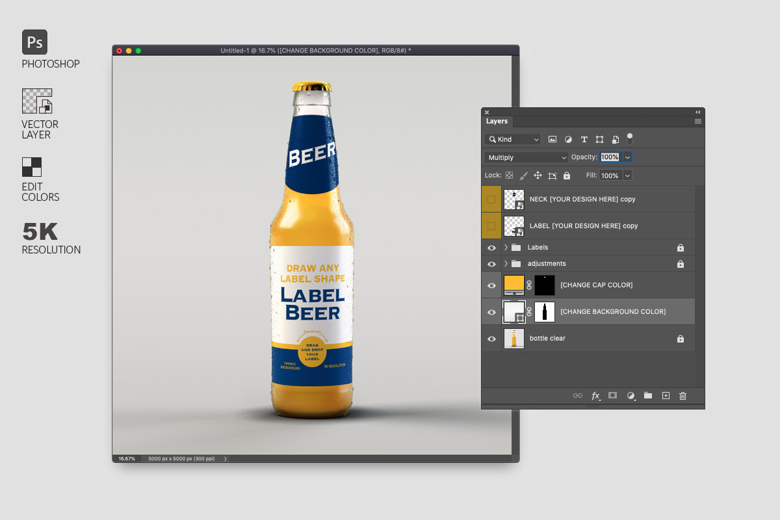Click the link layers chain icon
780x520 pixels.
pos(577,395)
